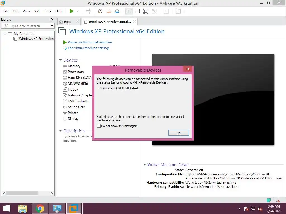Open File Explorer from the taskbar
Viewport: 286px width, 214px height.
(x=23, y=208)
